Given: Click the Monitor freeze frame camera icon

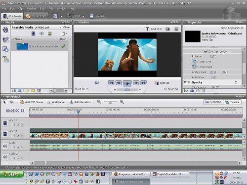Looking at the screenshot, I should [167, 29].
